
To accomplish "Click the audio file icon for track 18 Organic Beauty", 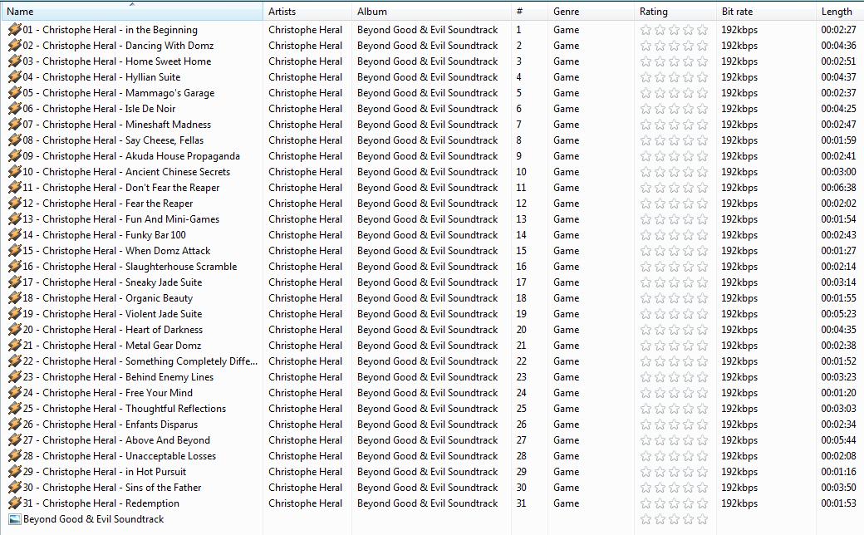I will click(x=15, y=298).
